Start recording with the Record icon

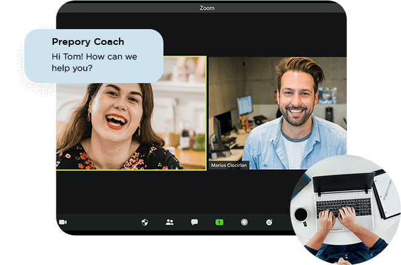click(x=244, y=222)
